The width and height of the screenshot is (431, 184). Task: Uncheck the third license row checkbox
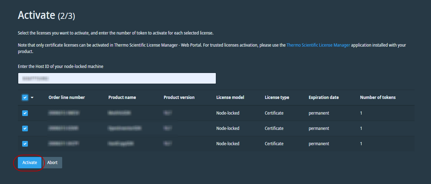25,144
